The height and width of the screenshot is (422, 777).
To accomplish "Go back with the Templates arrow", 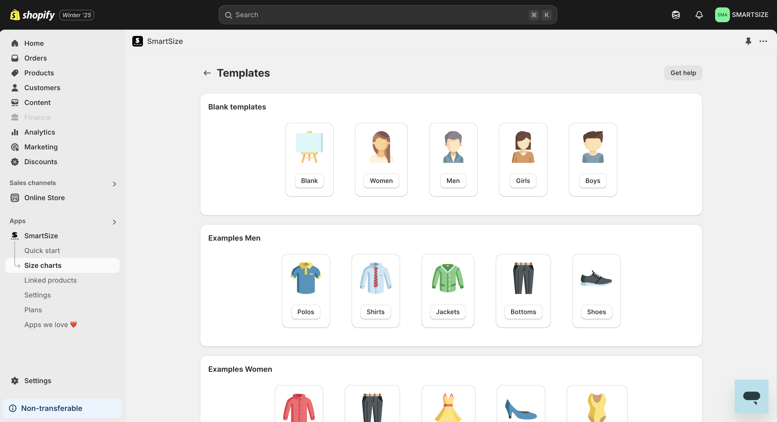I will (207, 73).
